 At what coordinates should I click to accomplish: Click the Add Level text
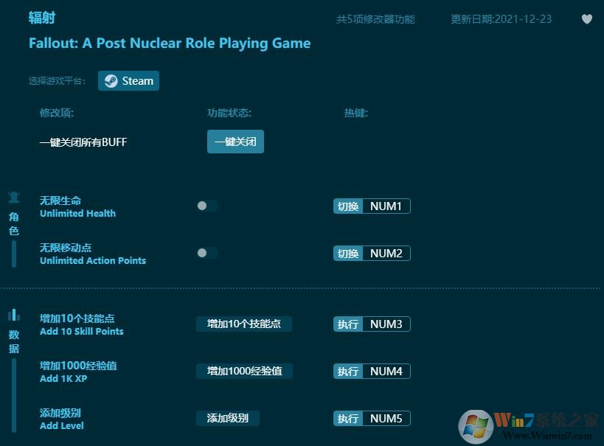tap(62, 425)
